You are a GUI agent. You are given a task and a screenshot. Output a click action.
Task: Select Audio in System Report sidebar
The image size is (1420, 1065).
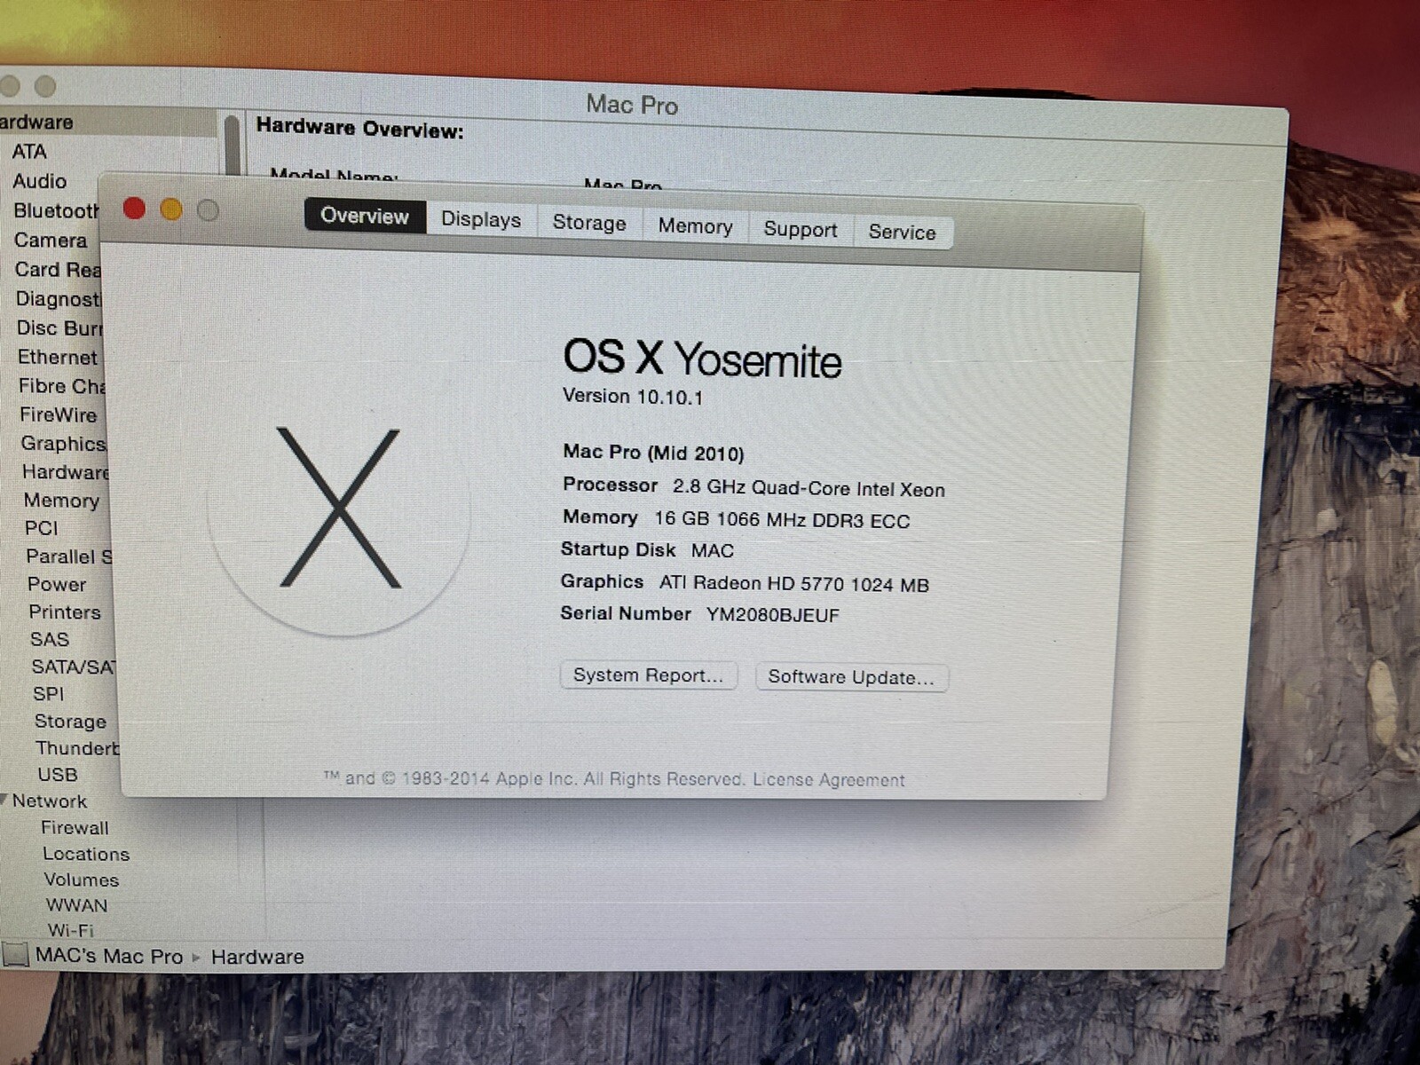[x=40, y=181]
